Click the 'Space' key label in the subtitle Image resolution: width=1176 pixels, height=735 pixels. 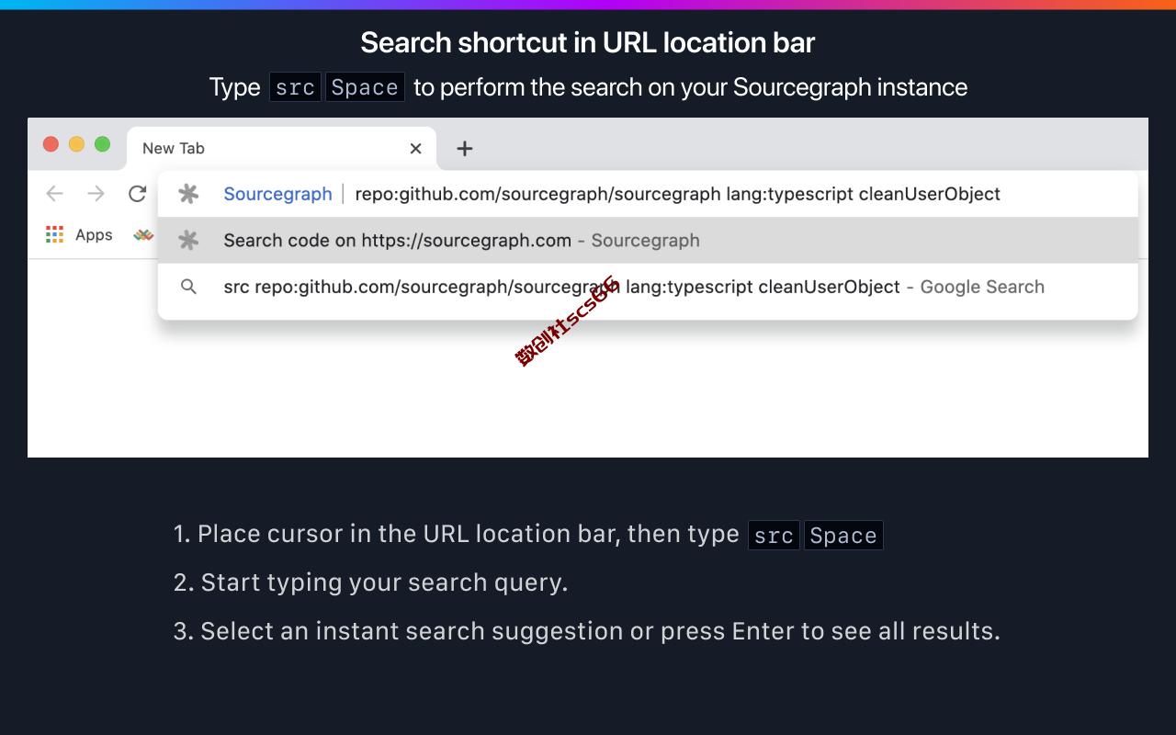pos(365,87)
